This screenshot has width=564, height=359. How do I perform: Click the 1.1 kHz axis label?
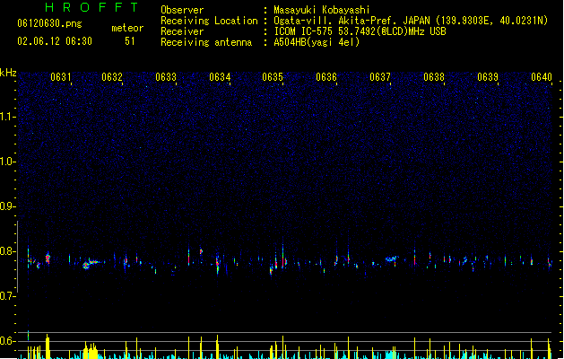[x=7, y=117]
